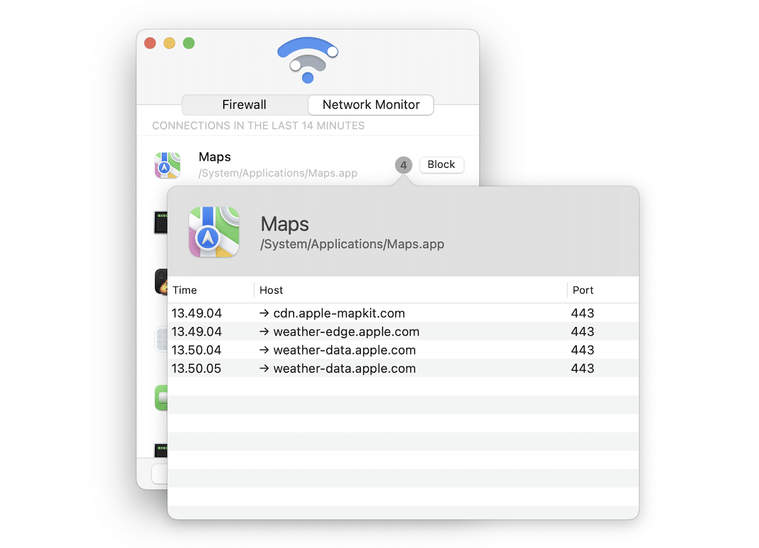The width and height of the screenshot is (759, 548).
Task: Click the blue Wi-Fi logo icon
Action: pyautogui.click(x=307, y=60)
